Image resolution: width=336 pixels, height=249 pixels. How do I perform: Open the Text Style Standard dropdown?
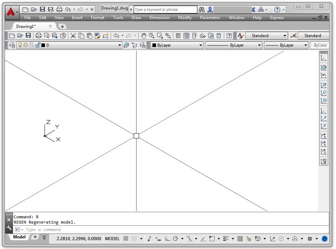[x=285, y=36]
